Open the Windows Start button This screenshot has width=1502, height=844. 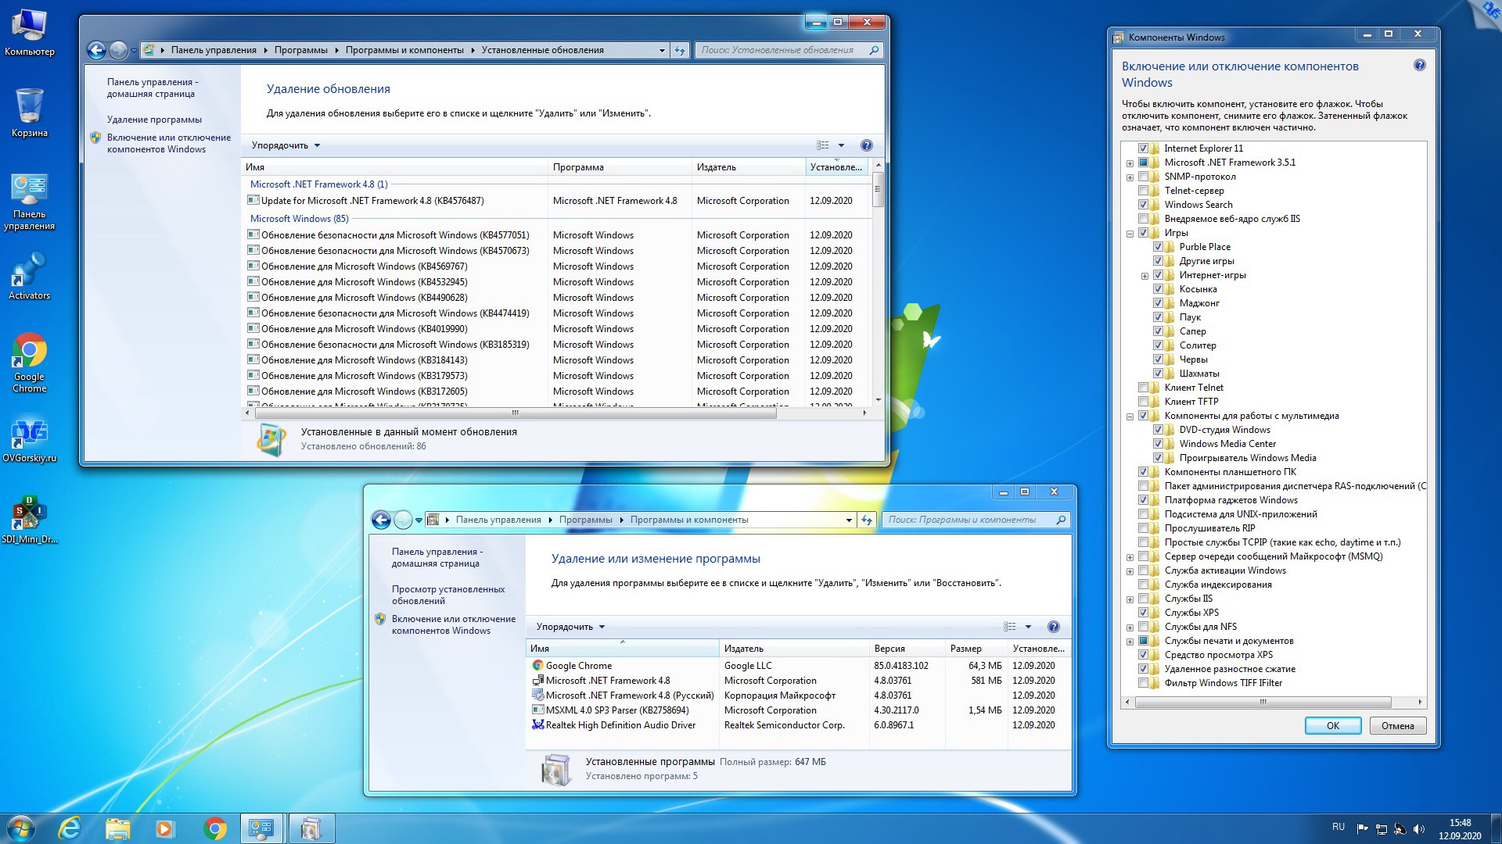point(21,828)
